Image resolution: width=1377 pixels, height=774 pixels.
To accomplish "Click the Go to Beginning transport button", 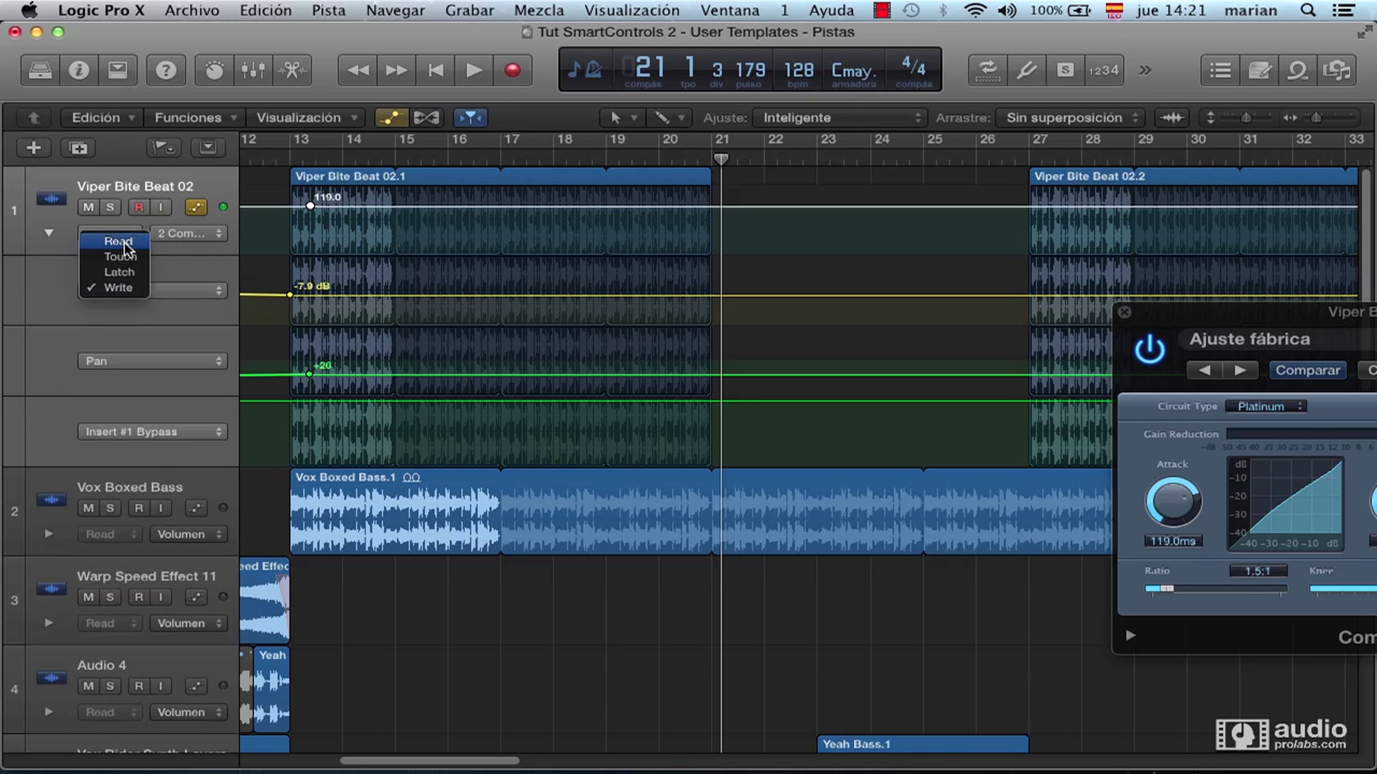I will 435,70.
